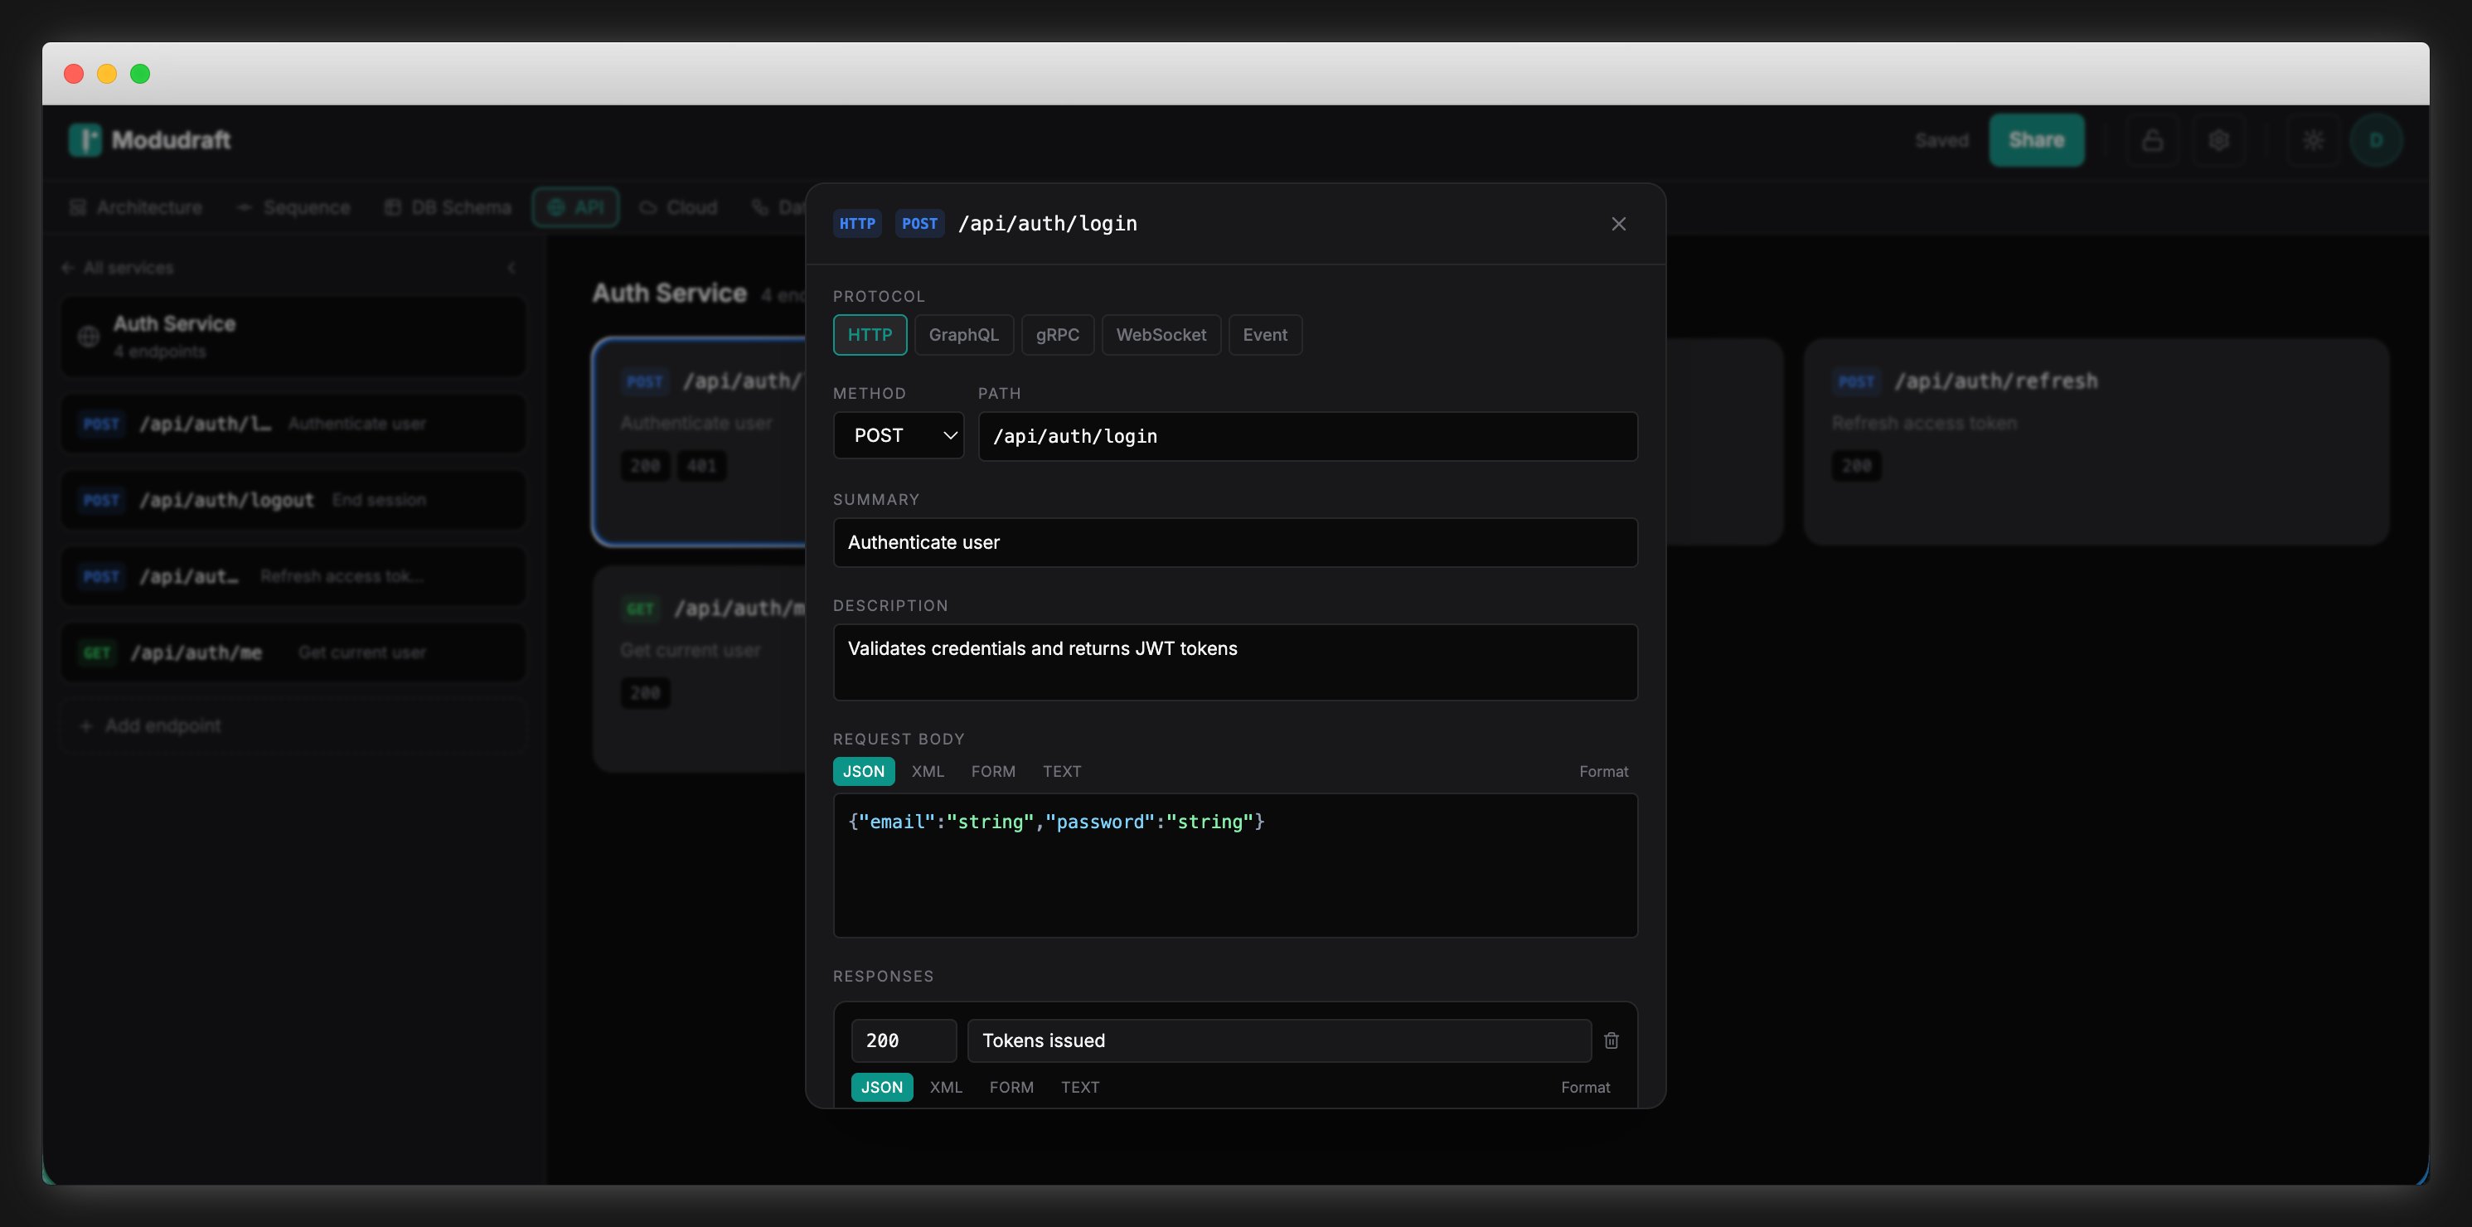Open the Authenticate user endpoint in sidebar
This screenshot has width=2472, height=1227.
293,424
